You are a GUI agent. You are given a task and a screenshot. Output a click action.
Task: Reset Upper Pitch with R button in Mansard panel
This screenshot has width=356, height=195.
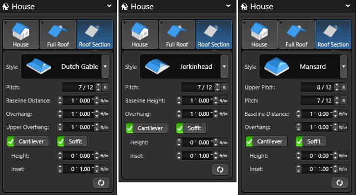[344, 87]
